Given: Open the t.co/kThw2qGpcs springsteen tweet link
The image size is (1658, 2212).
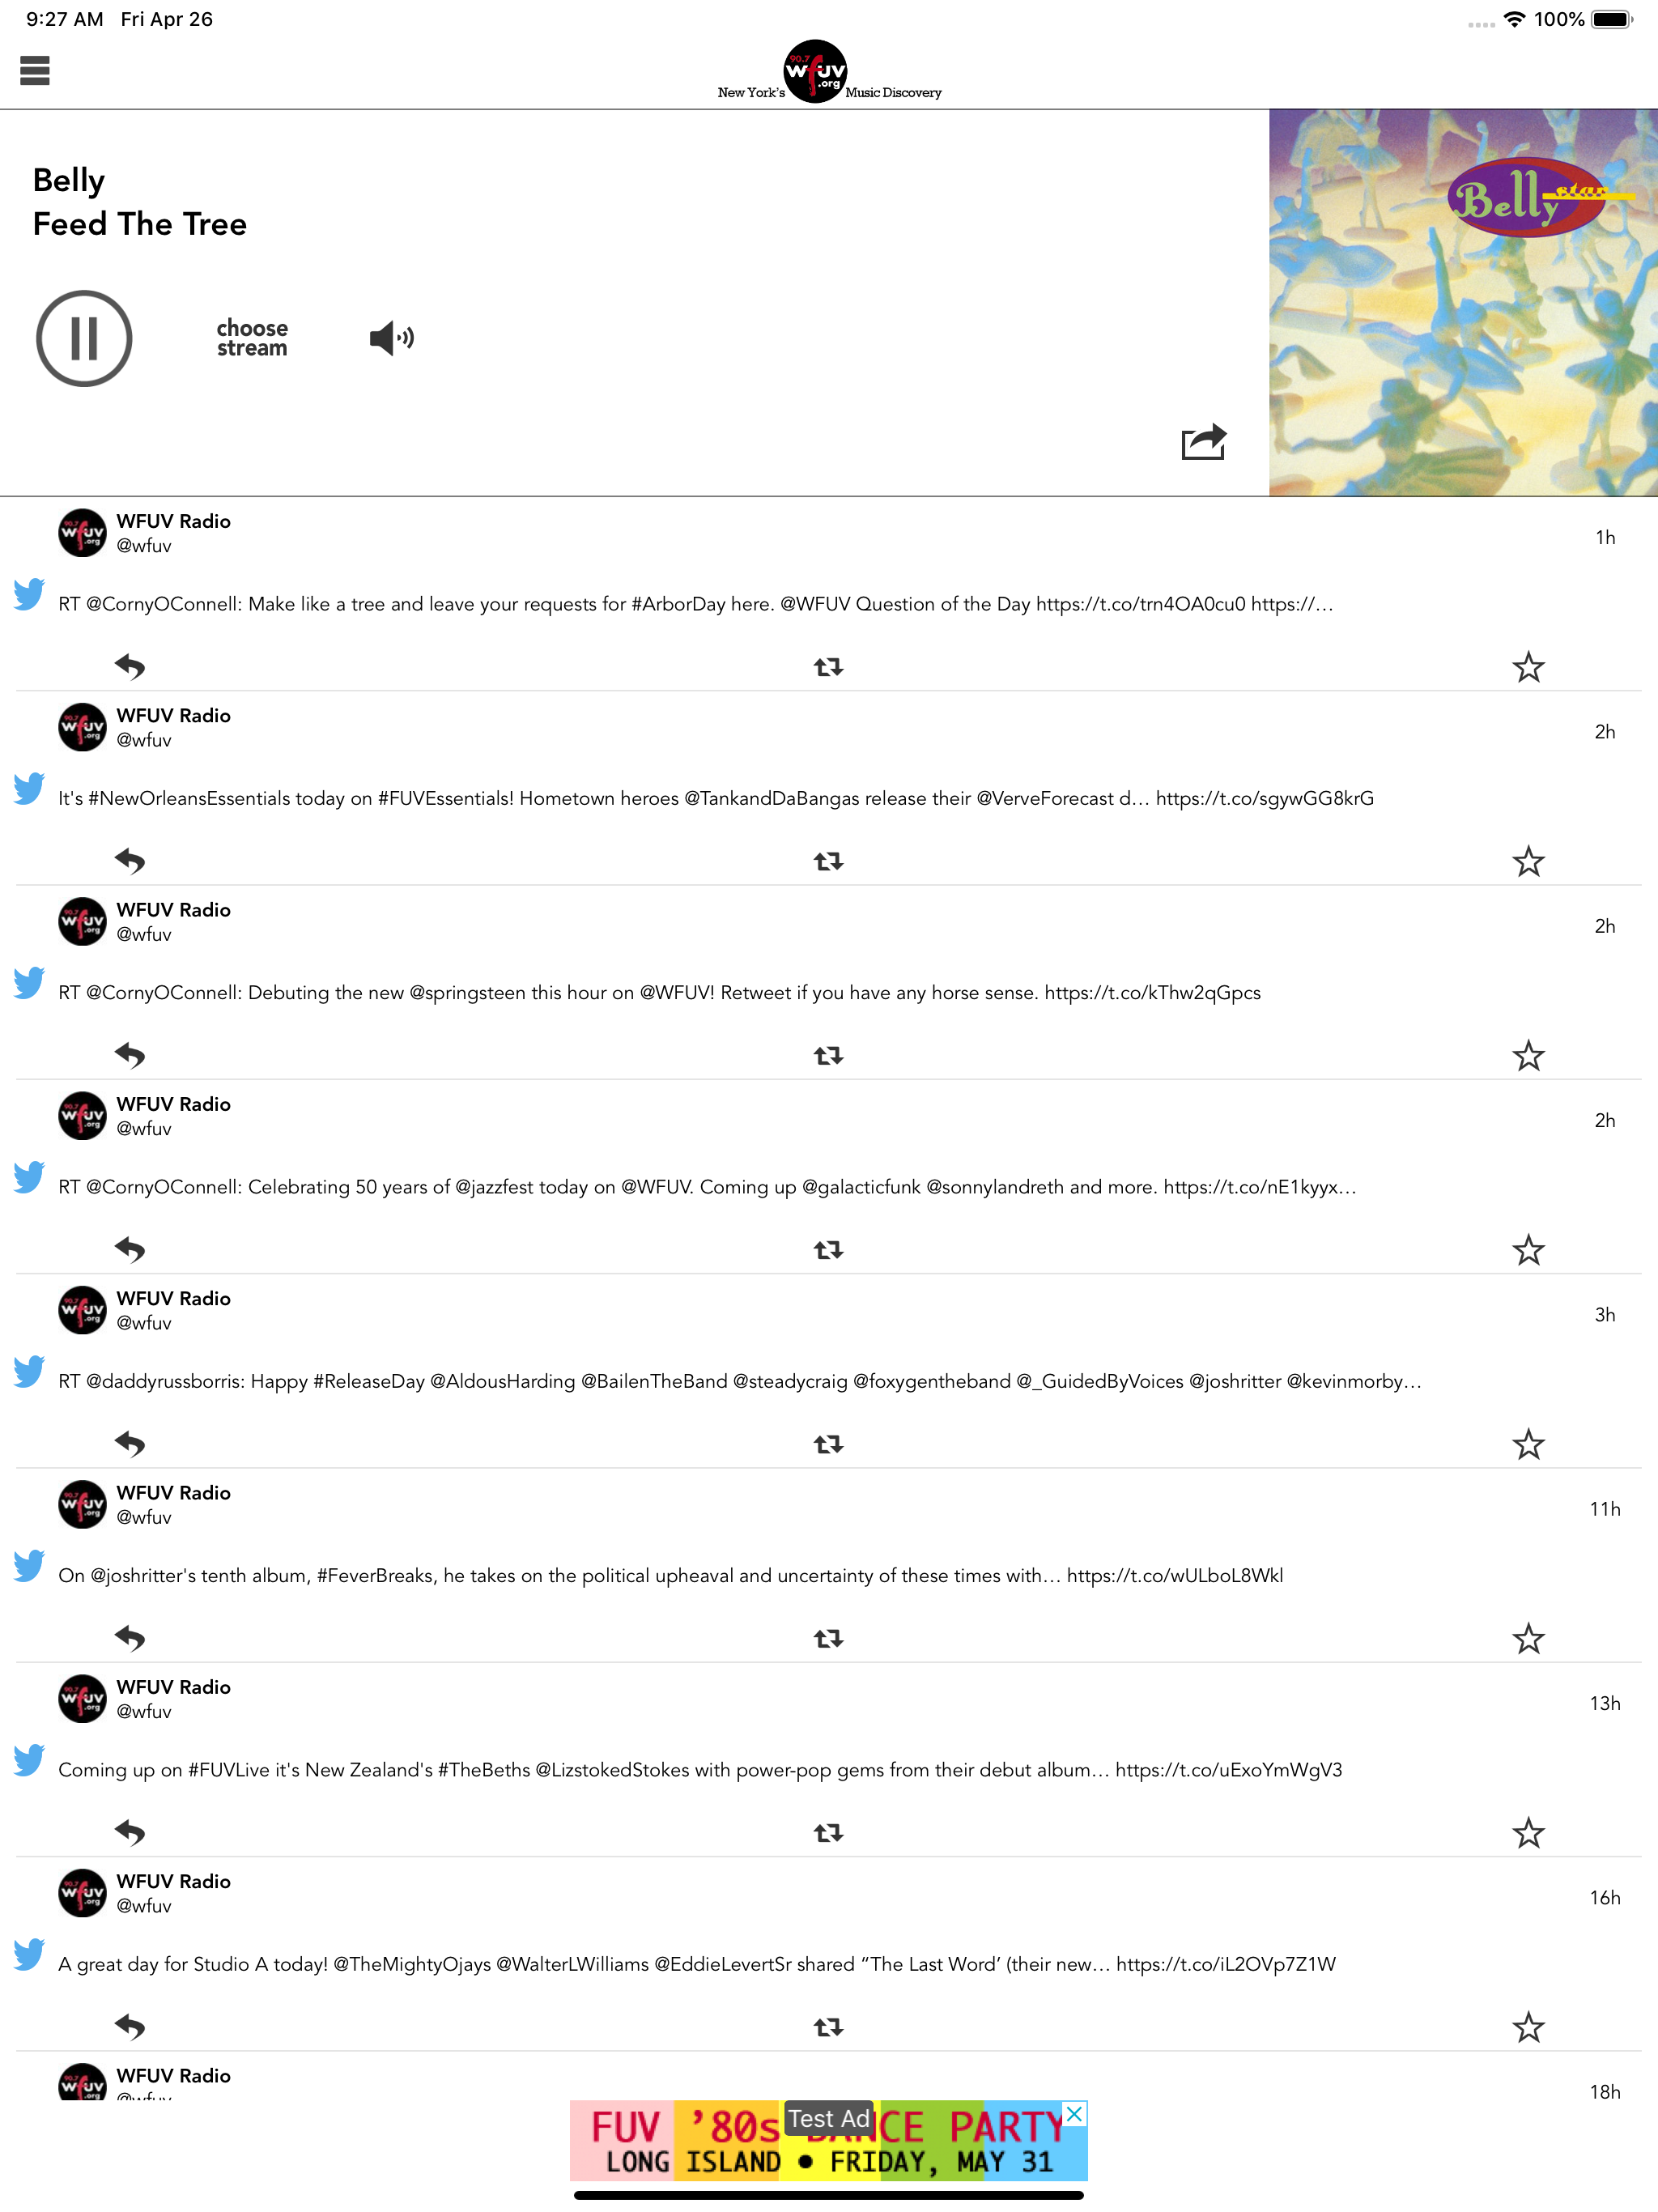Looking at the screenshot, I should (x=1152, y=992).
